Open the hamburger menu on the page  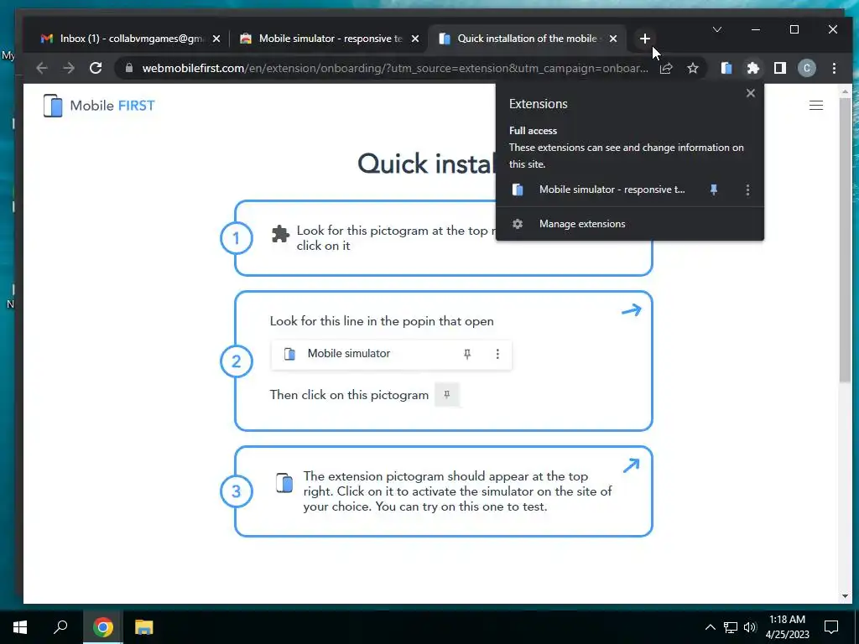pos(816,105)
